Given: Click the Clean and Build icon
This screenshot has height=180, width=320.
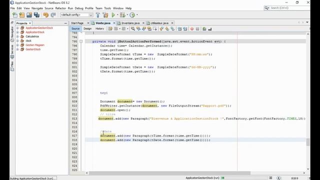Looking at the screenshot, I should pyautogui.click(x=105, y=15).
